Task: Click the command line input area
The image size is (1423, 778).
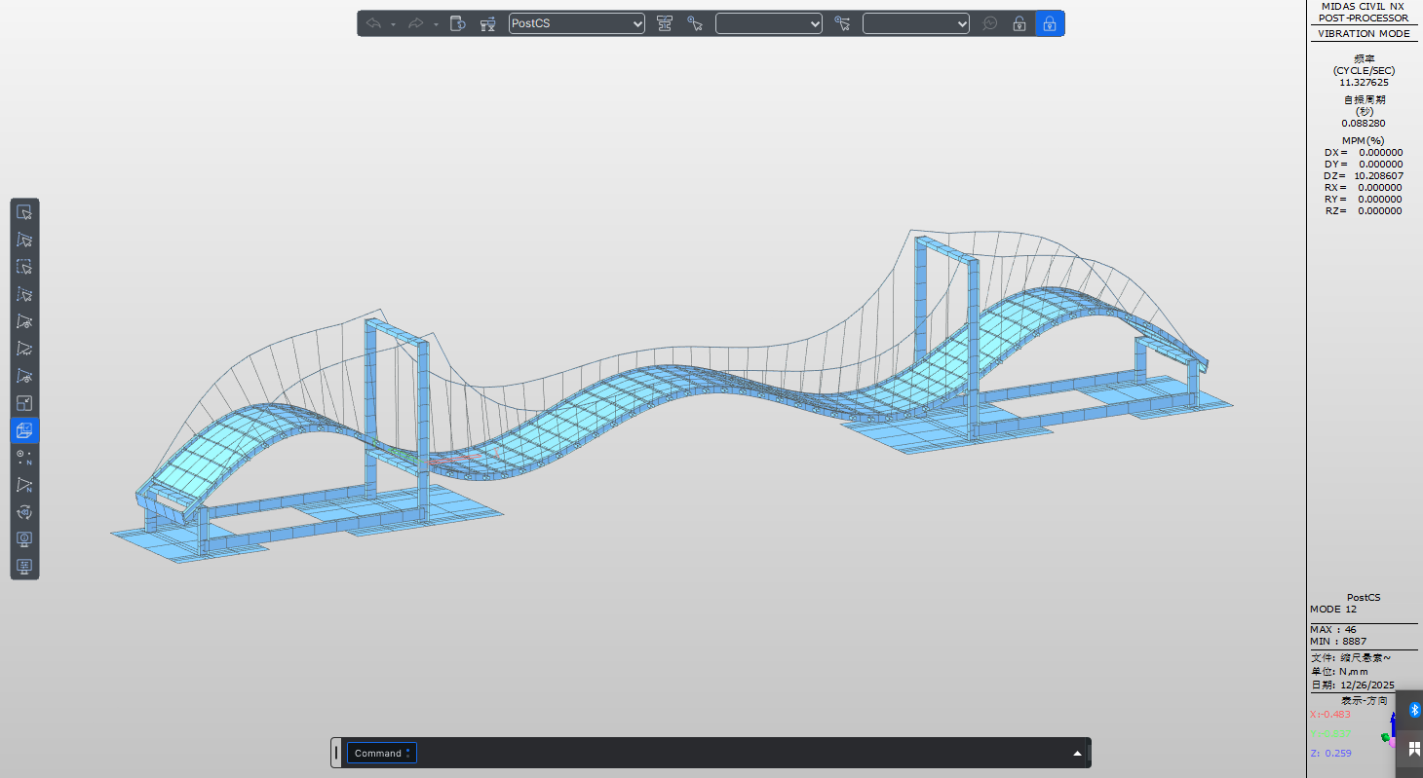Action: (x=741, y=753)
